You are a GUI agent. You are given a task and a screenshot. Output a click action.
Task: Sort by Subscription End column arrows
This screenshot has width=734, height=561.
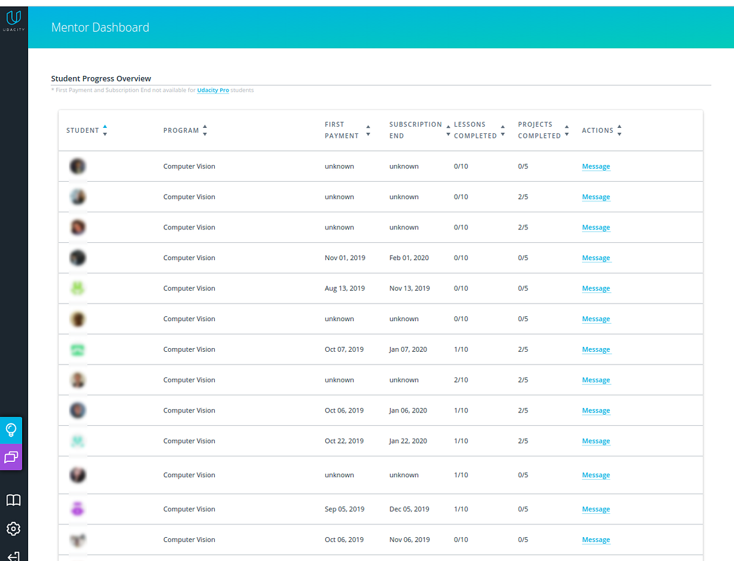[x=448, y=130]
